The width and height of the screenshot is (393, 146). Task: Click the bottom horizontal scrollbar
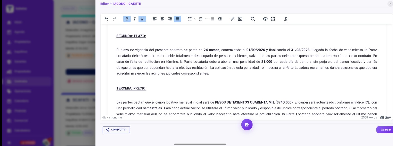[x=200, y=144]
